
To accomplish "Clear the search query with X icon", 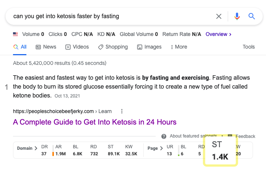I will (219, 16).
